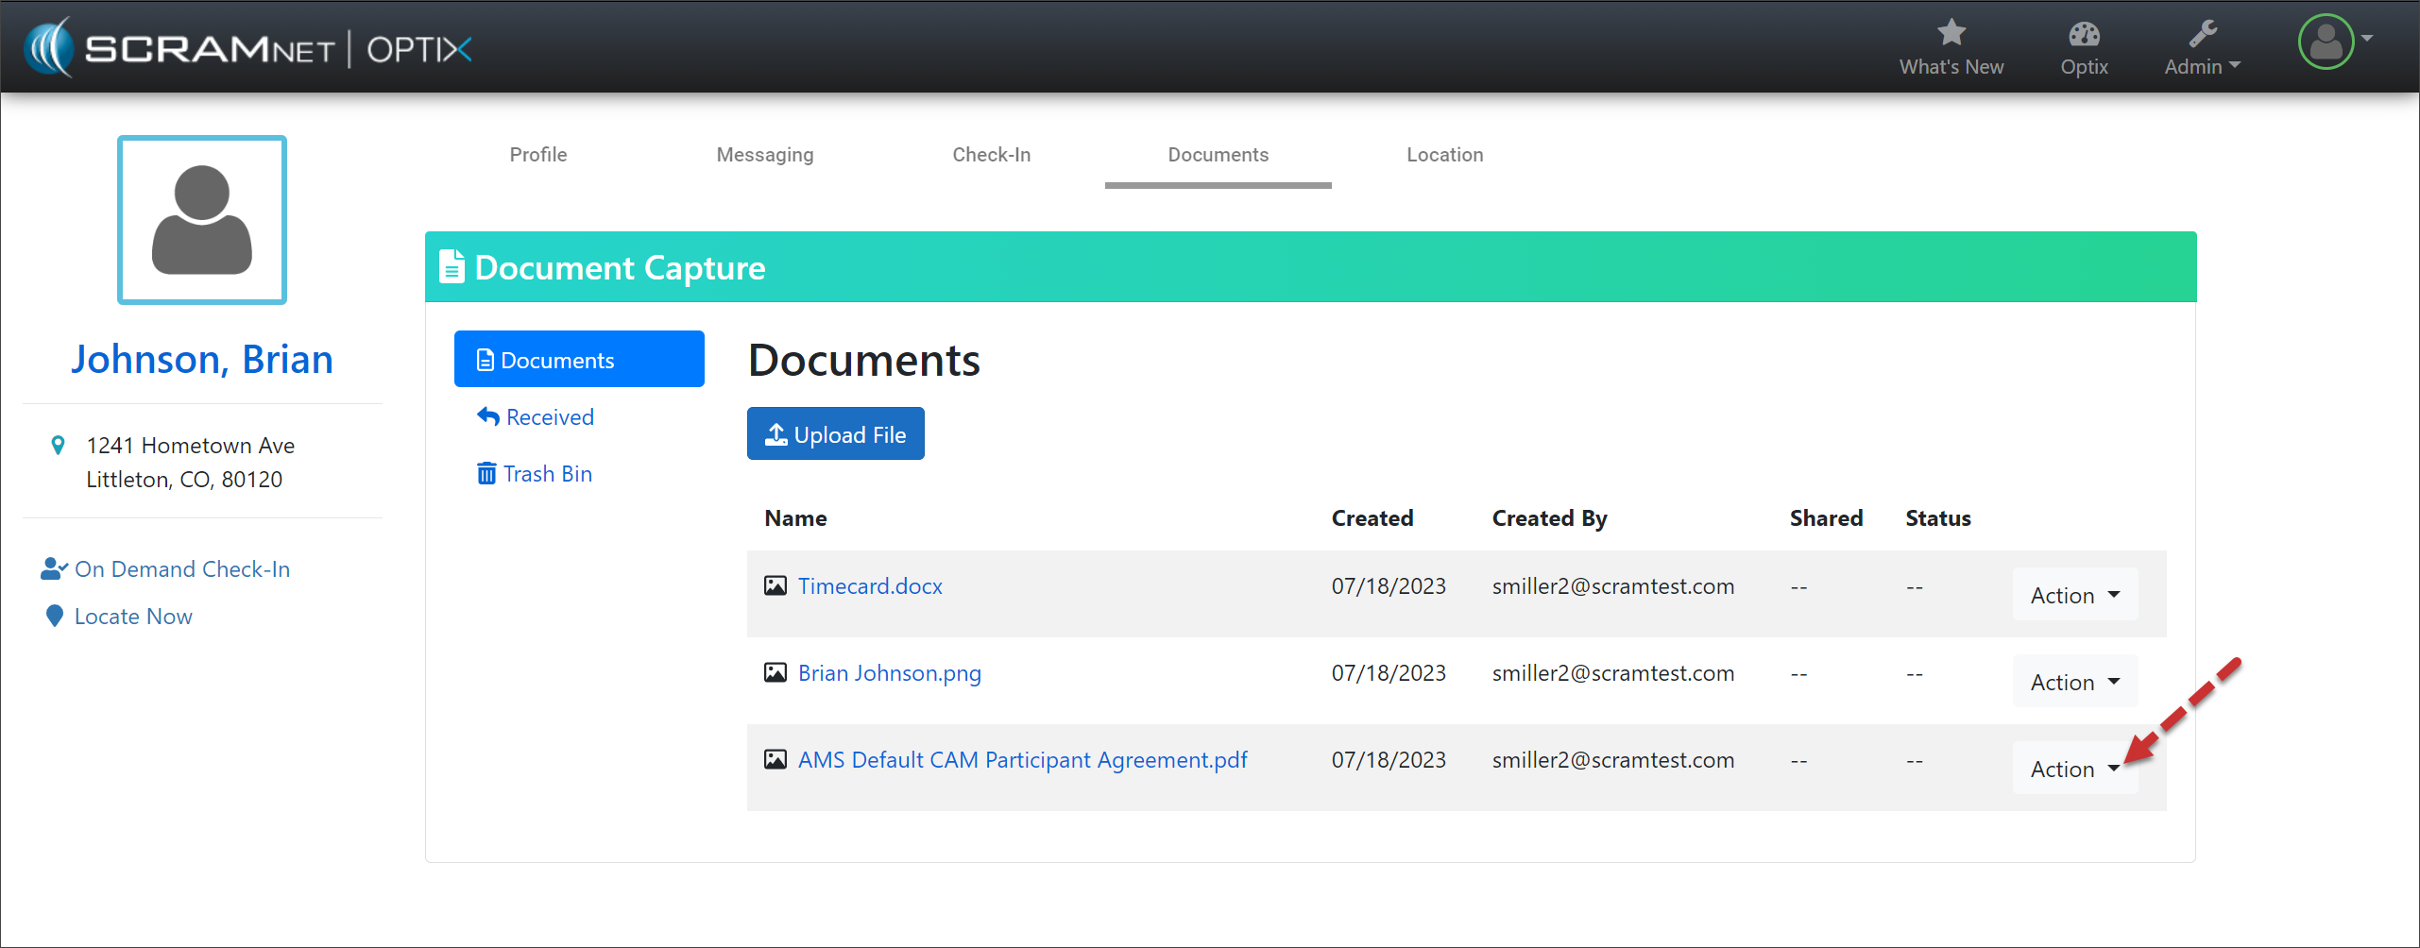Screen dimensions: 2420x948
Task: Expand the Action dropdown for Timecard.docx
Action: pyautogui.click(x=2074, y=595)
